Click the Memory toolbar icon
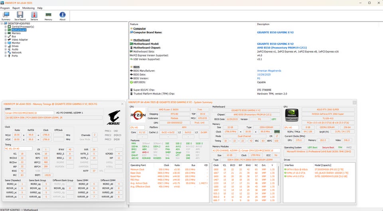Image resolution: width=383 pixels, height=211 pixels. point(48,15)
